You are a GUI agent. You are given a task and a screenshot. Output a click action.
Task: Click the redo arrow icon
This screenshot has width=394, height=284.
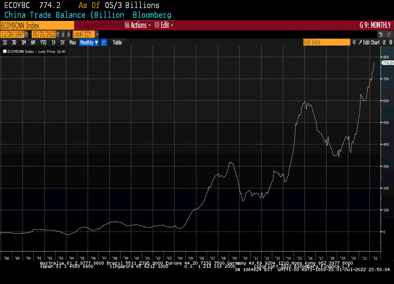click(389, 34)
